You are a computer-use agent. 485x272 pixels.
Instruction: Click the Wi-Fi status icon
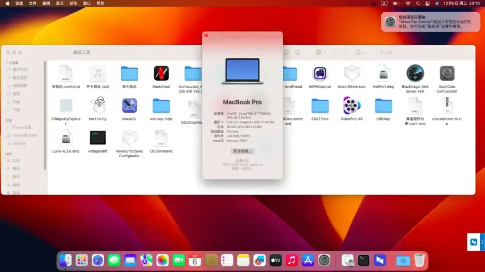point(408,3)
